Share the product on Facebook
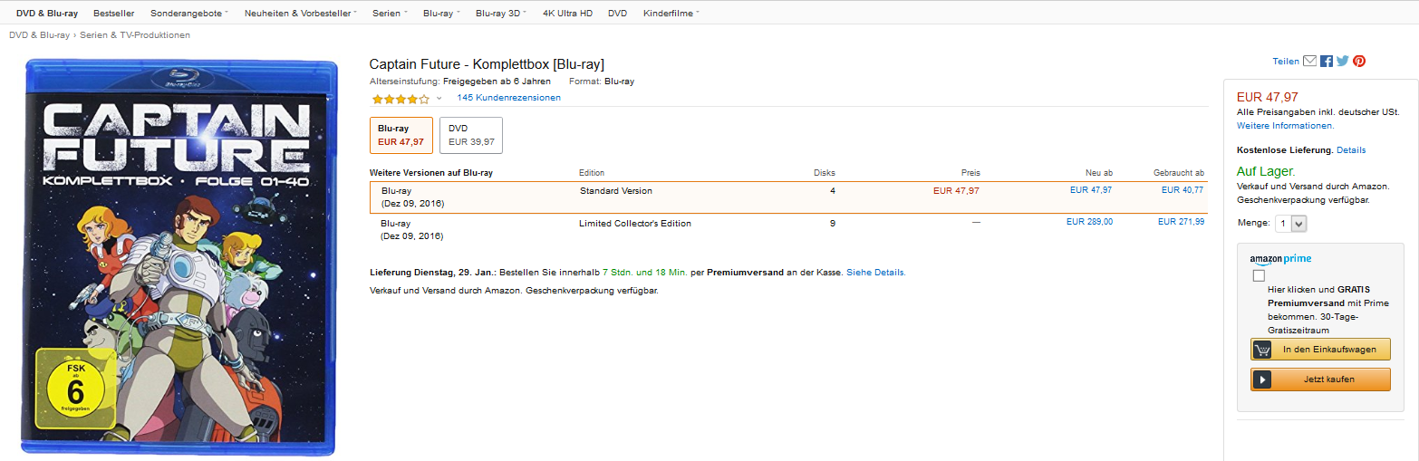Screen dimensions: 1419x461 coord(1327,61)
